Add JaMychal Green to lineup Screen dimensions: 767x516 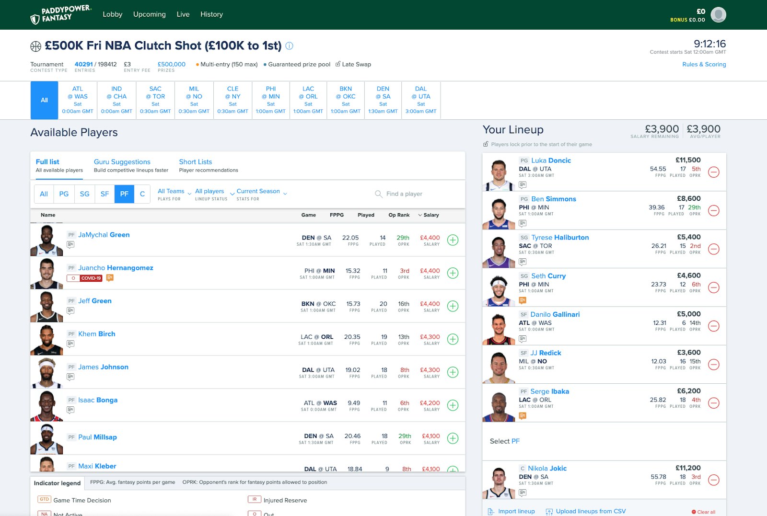click(x=453, y=240)
